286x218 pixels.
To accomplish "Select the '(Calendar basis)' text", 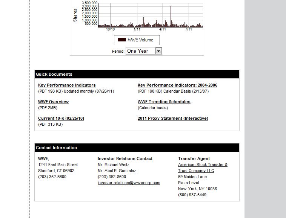I will [153, 108].
